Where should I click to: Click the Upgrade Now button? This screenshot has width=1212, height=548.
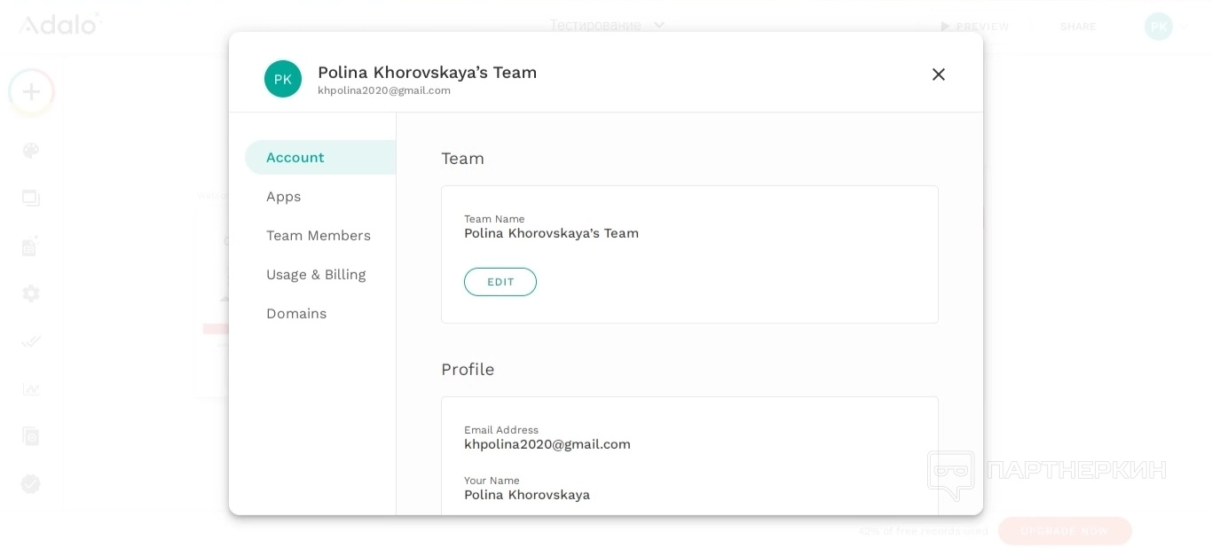[x=1065, y=531]
